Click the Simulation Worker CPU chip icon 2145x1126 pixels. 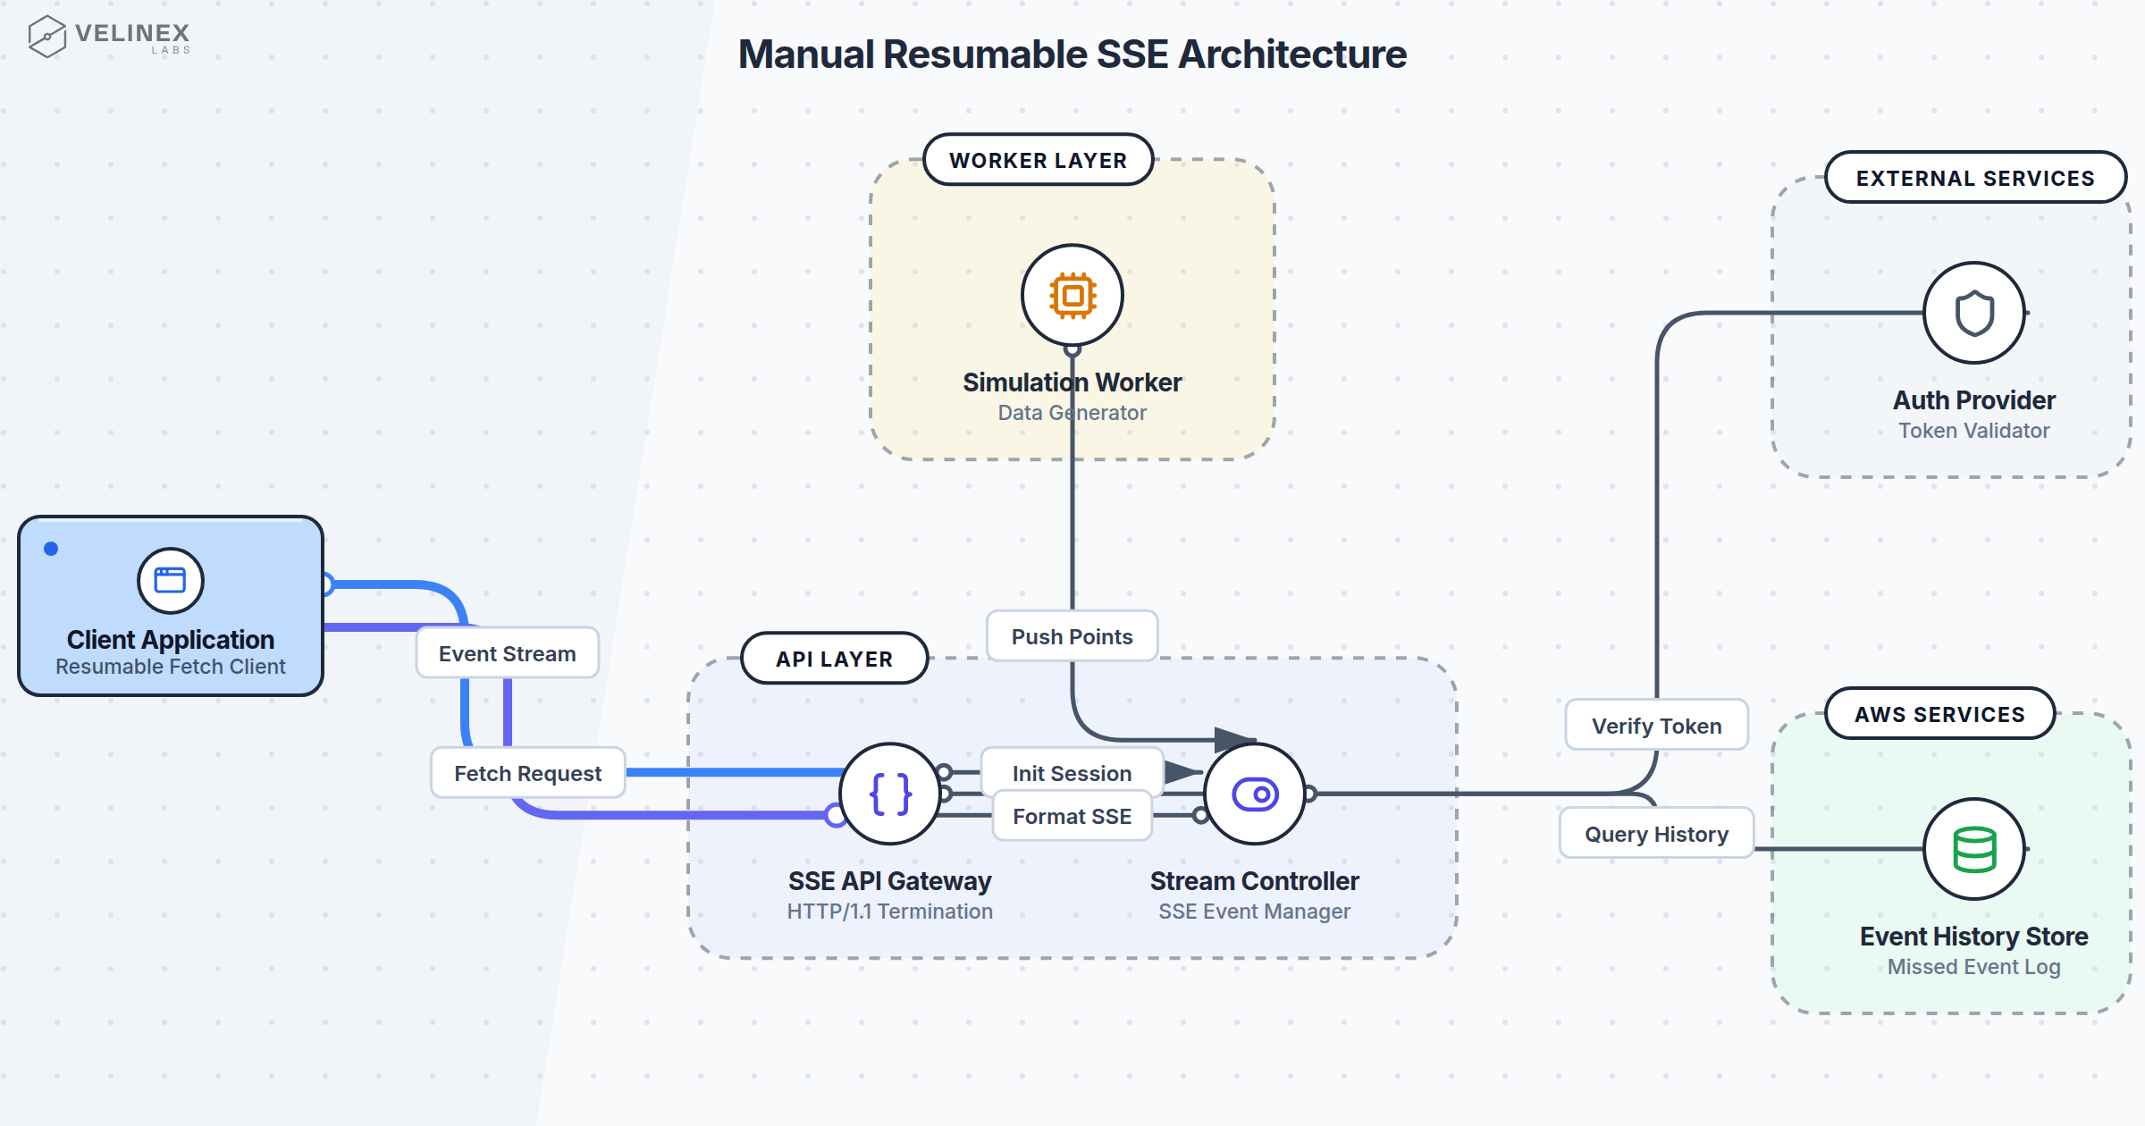pos(1072,295)
